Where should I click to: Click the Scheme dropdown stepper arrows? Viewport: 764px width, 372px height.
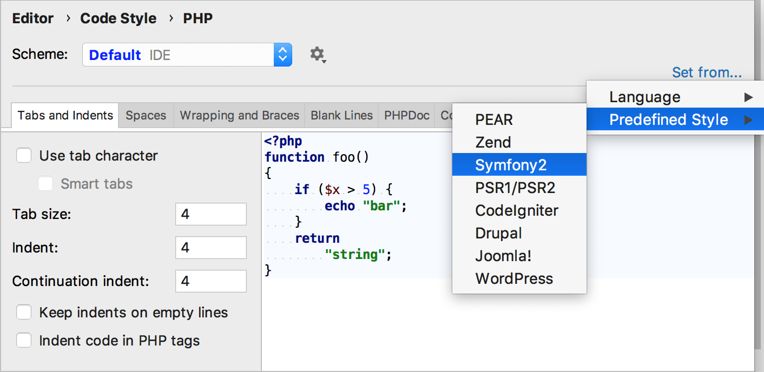click(x=283, y=54)
